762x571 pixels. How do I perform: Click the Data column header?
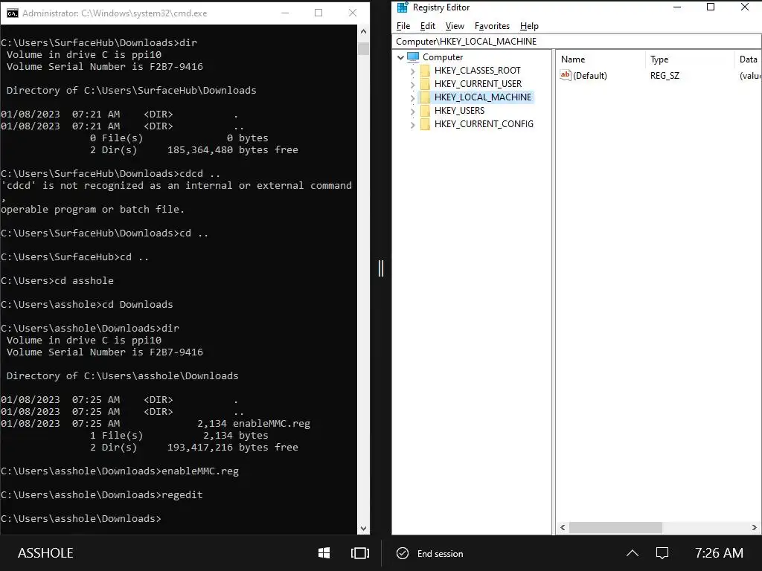point(749,59)
